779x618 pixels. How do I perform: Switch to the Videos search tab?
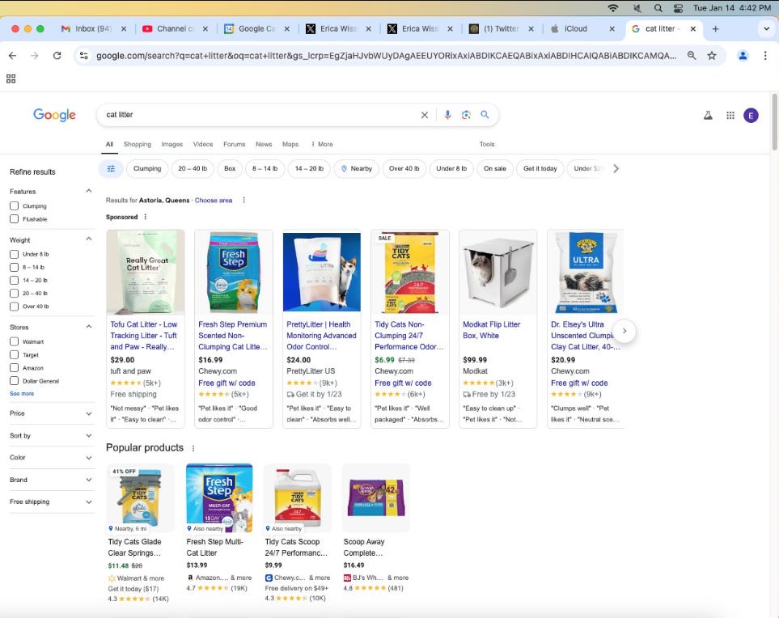click(203, 144)
